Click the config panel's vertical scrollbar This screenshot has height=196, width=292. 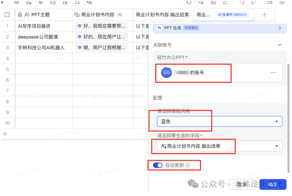click(289, 118)
